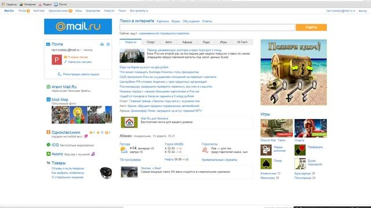Switch to the Афиша tab

(x=187, y=42)
